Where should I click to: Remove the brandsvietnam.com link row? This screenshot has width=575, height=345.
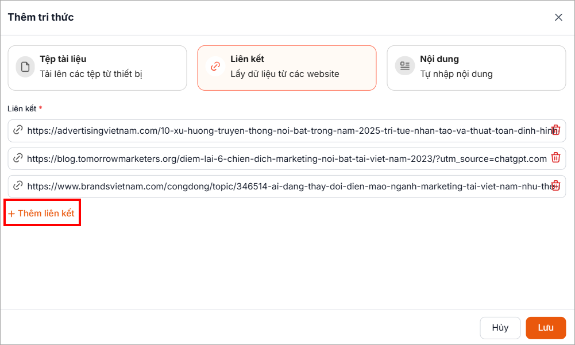555,185
